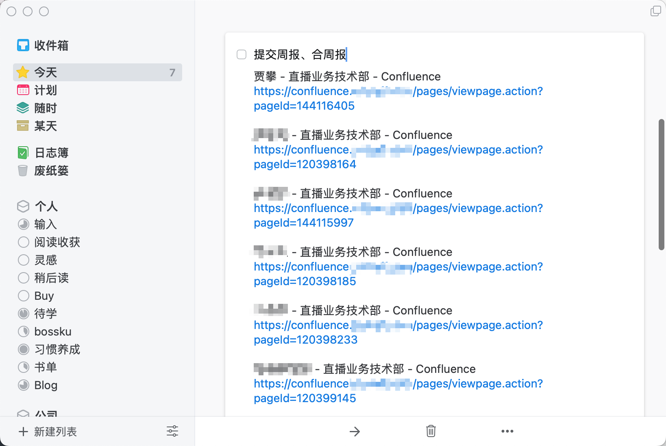Screen dimensions: 666x446
Task: Delete the task using trash can icon
Action: pos(431,431)
